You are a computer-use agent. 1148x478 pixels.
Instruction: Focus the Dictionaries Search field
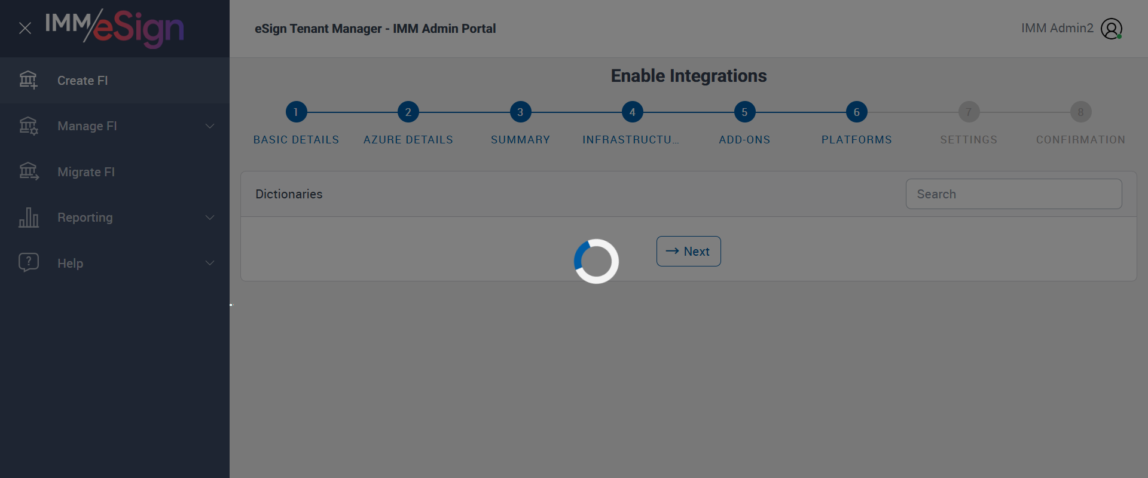coord(1013,194)
